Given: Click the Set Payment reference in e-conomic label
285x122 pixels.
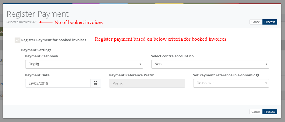Looking at the screenshot, I should [x=224, y=75].
